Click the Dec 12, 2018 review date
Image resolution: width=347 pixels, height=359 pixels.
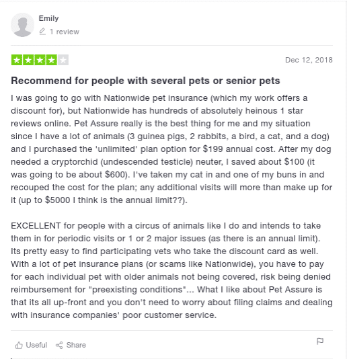pyautogui.click(x=309, y=60)
